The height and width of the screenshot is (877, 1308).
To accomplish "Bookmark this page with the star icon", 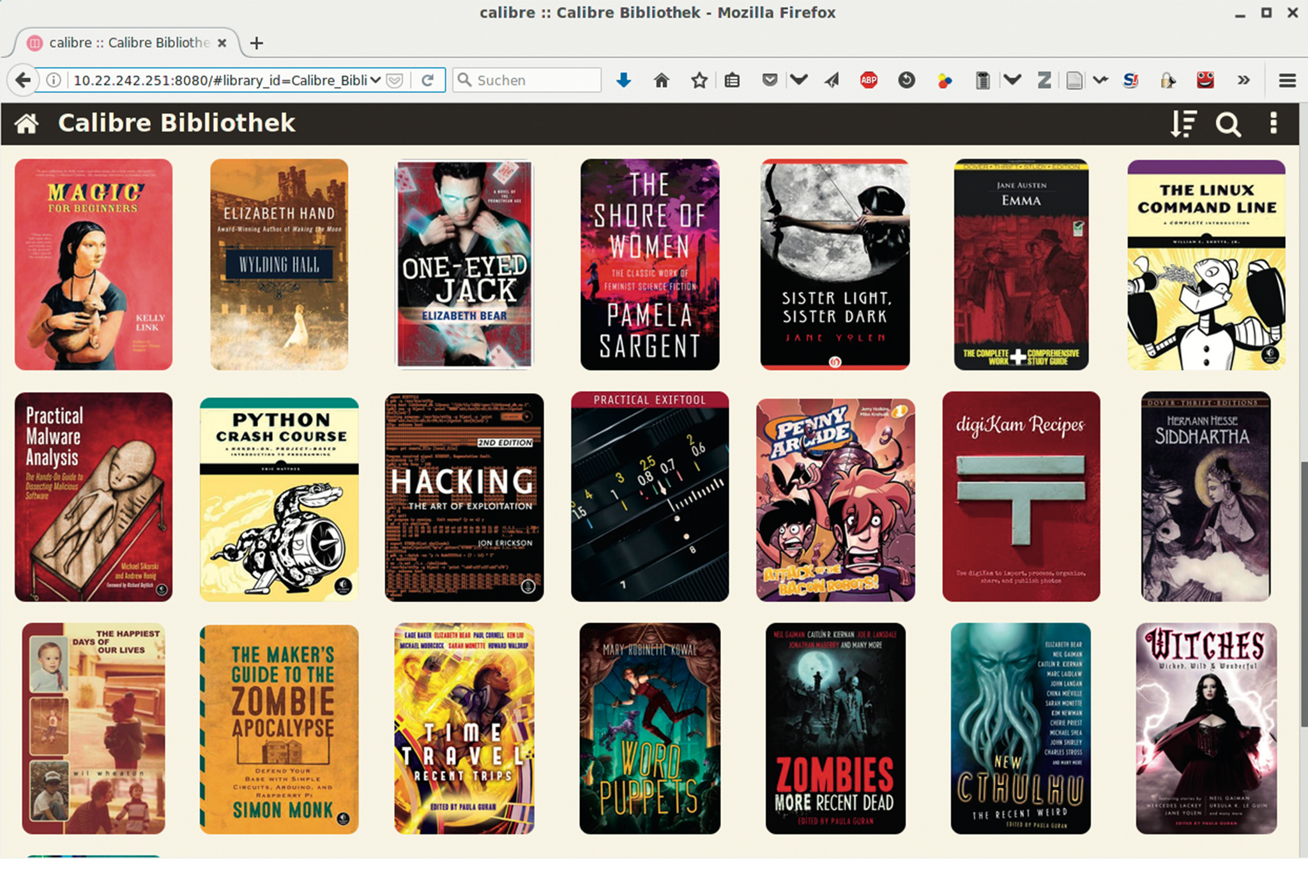I will tap(699, 80).
